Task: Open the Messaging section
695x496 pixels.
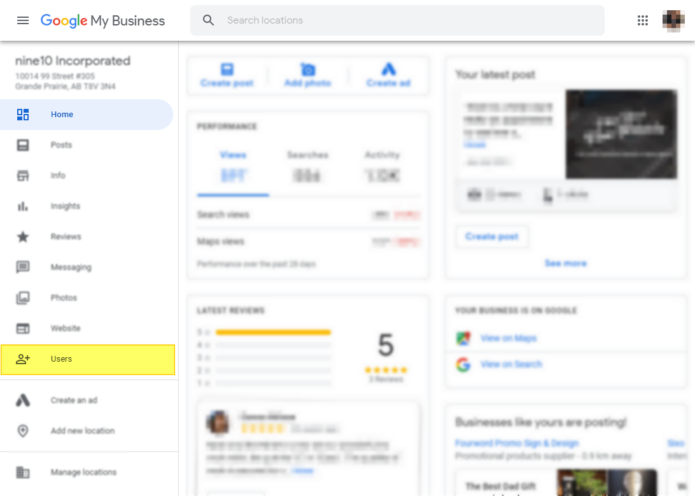Action: click(x=71, y=267)
